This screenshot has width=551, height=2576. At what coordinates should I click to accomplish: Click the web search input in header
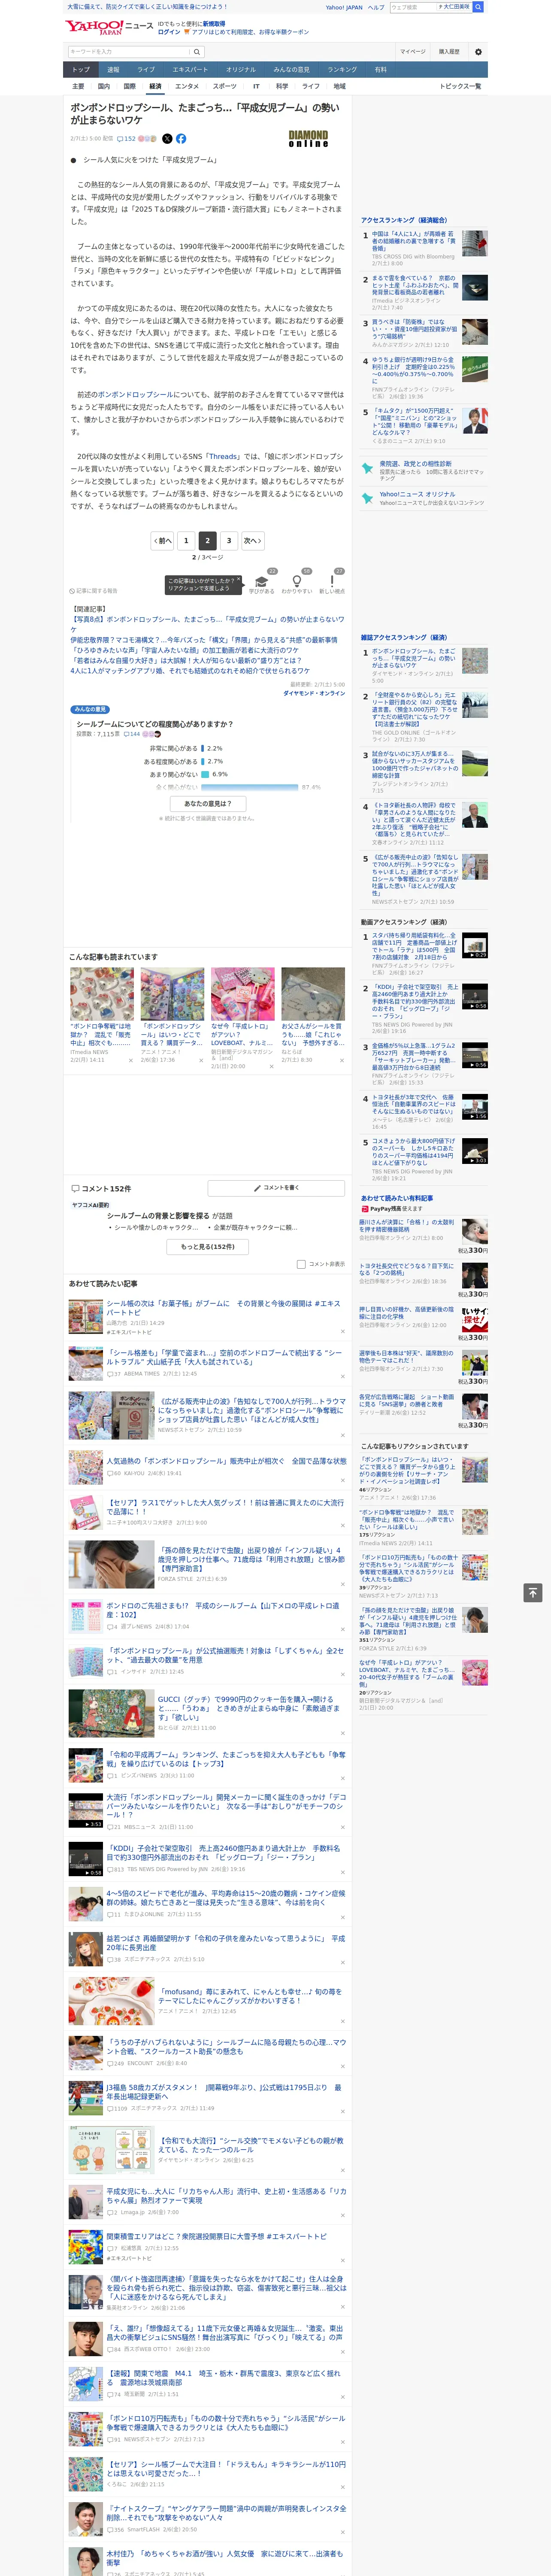point(414,7)
